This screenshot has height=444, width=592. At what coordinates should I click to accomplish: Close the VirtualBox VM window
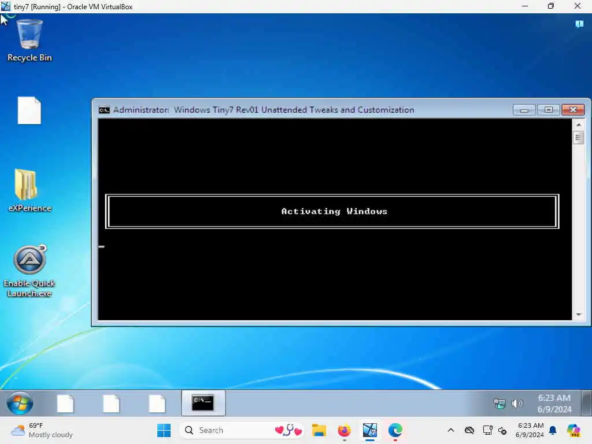[578, 6]
